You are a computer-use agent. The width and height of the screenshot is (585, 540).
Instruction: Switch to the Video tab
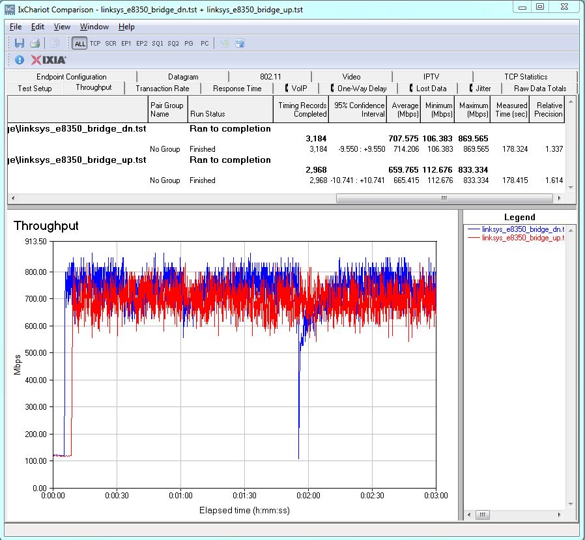click(x=351, y=76)
